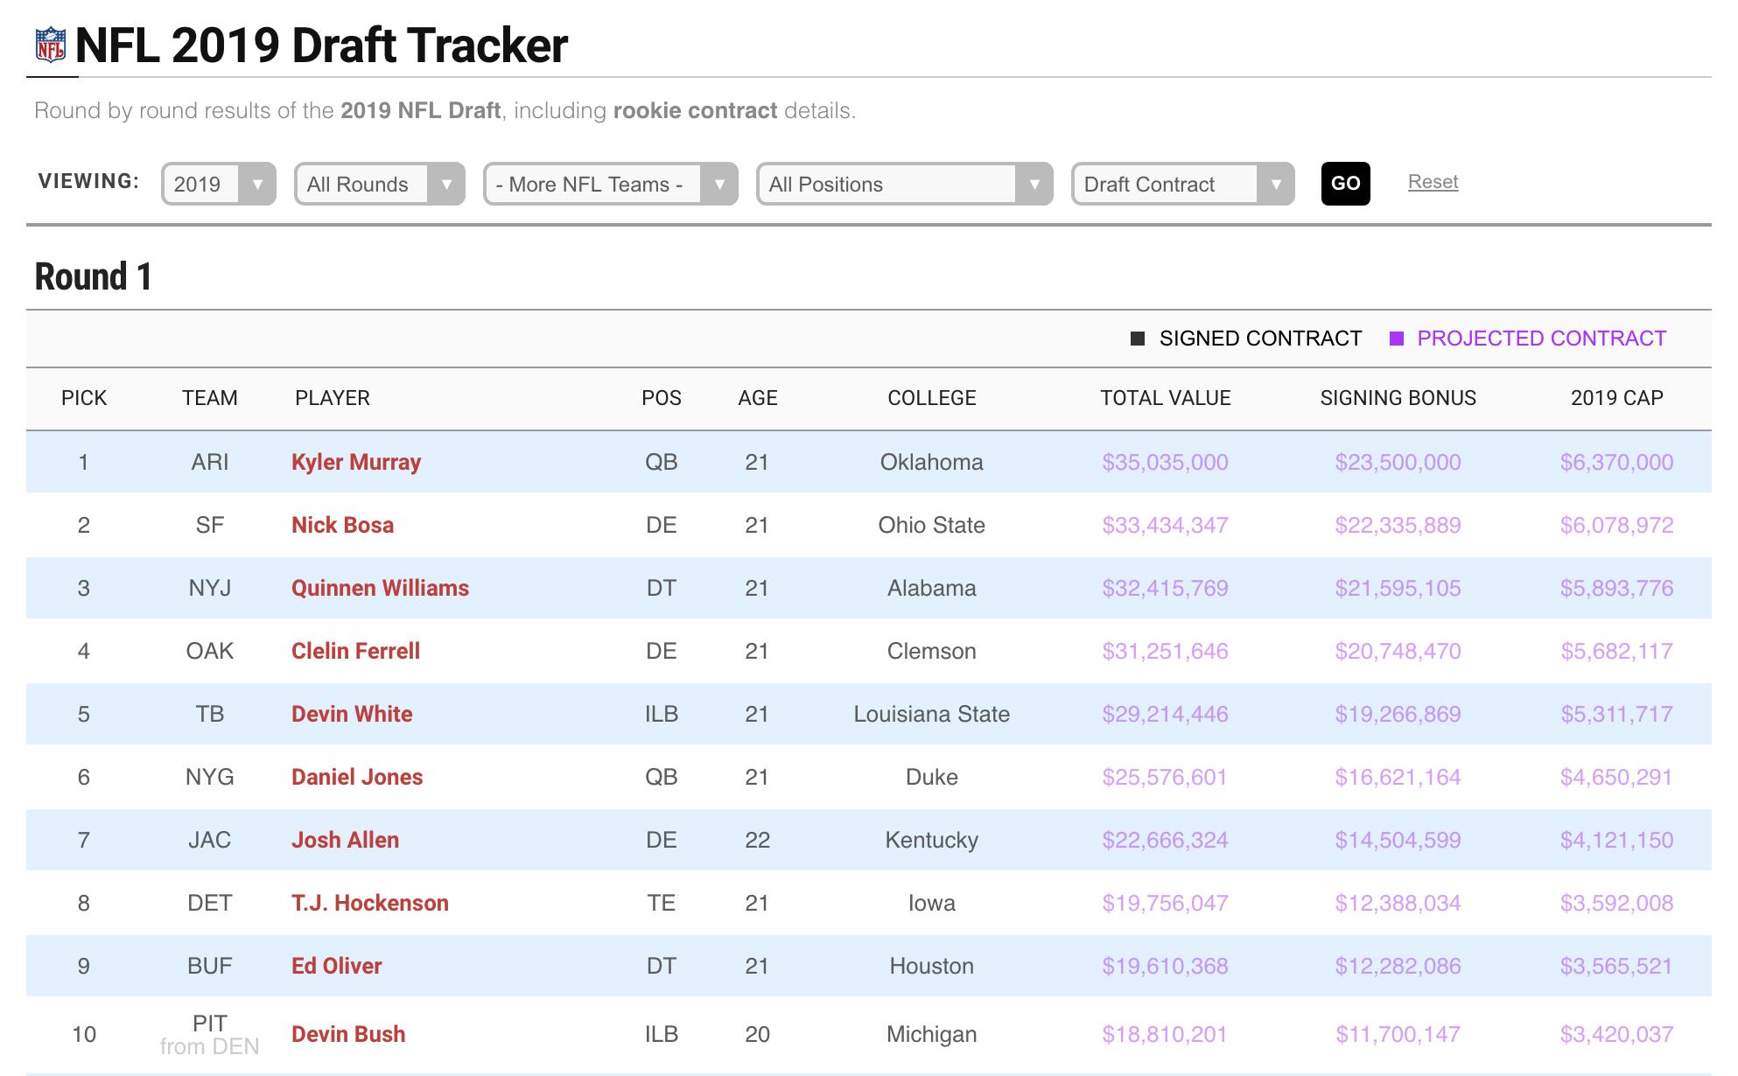Click the $23,500,000 signing bonus cell

(1398, 462)
